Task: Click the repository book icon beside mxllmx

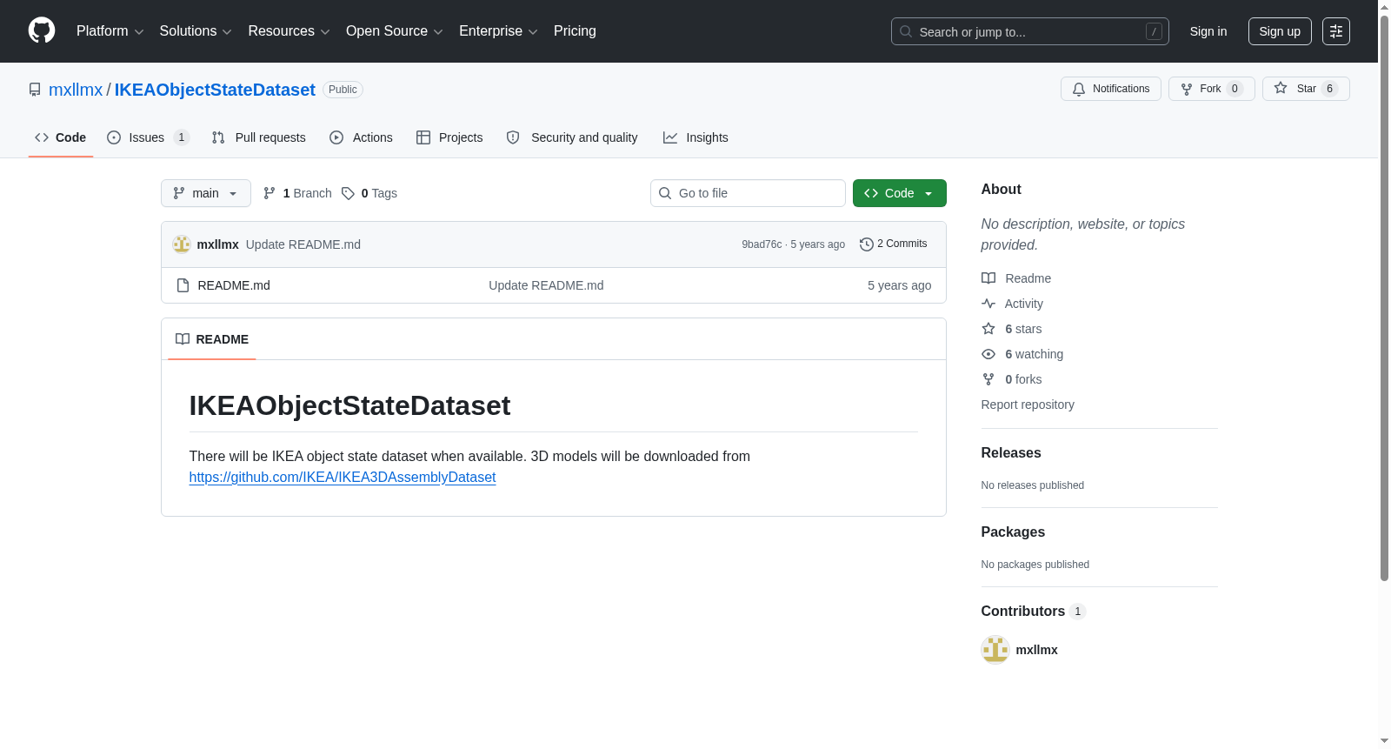Action: coord(35,90)
